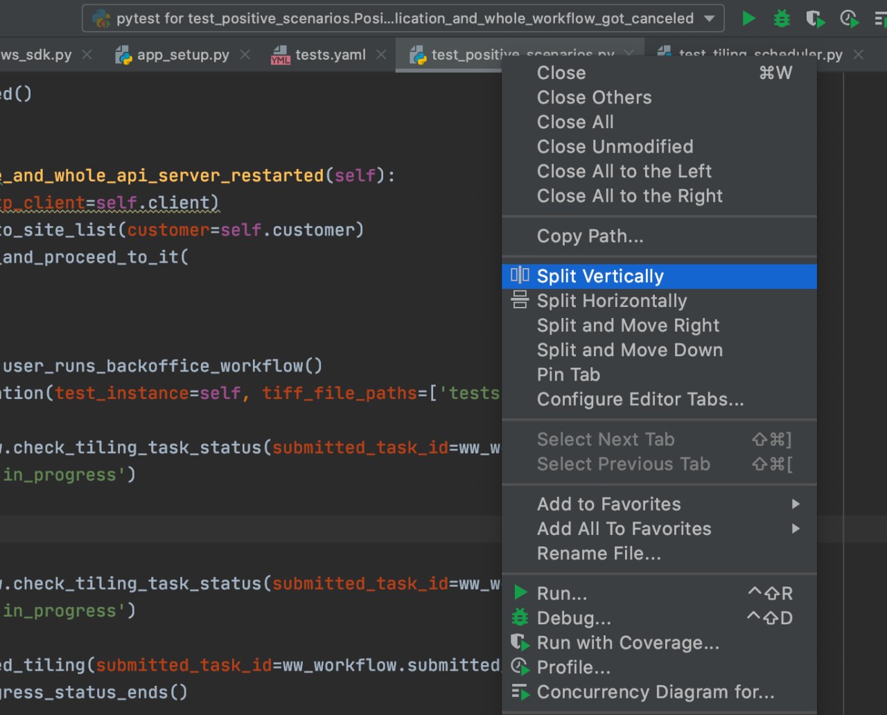Image resolution: width=887 pixels, height=715 pixels.
Task: Select Close All to the Right
Action: [x=659, y=196]
